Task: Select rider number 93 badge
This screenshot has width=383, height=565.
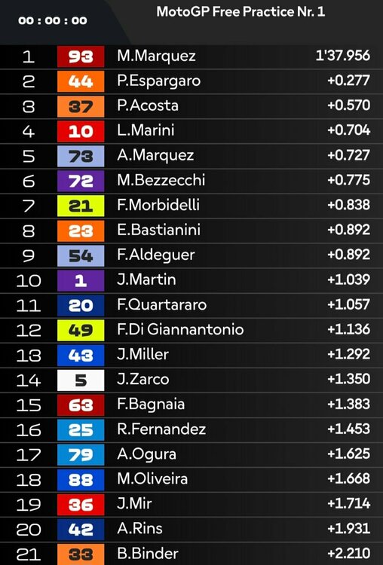Action: pyautogui.click(x=81, y=56)
